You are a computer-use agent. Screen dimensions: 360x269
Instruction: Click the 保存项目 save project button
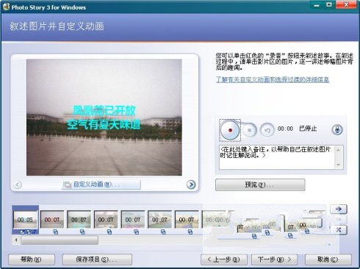(97, 259)
